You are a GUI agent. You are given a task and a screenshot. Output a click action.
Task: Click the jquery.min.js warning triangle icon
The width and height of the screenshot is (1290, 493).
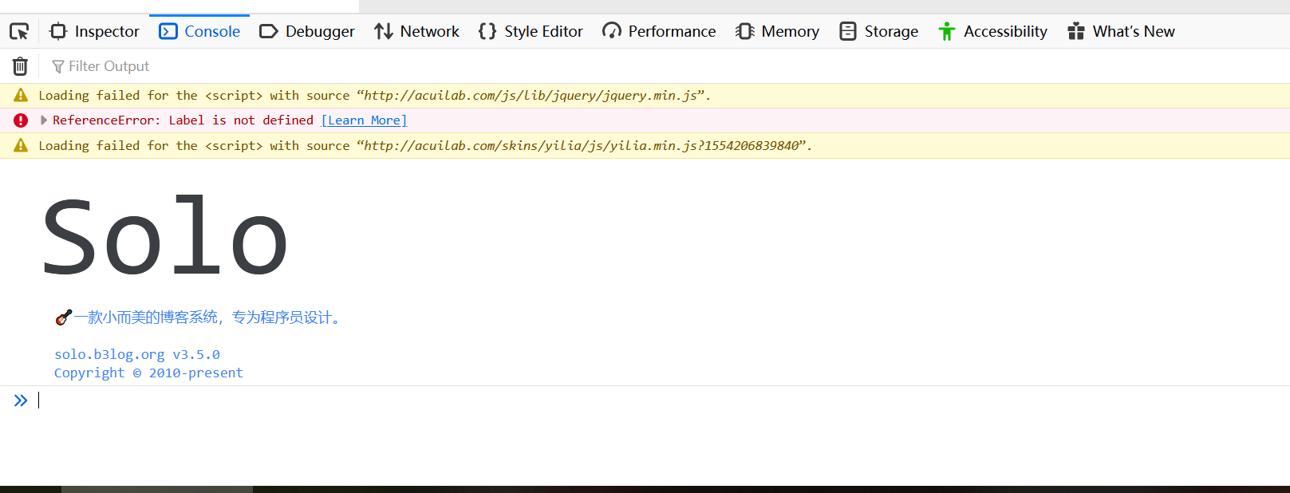tap(21, 96)
